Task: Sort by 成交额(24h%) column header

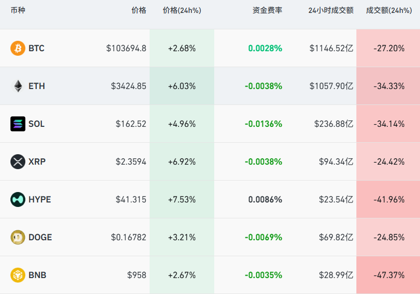Action: coord(389,10)
